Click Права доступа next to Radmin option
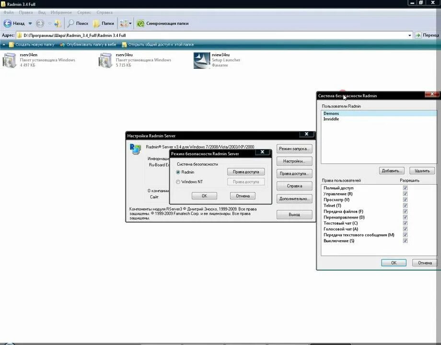 pyautogui.click(x=246, y=172)
